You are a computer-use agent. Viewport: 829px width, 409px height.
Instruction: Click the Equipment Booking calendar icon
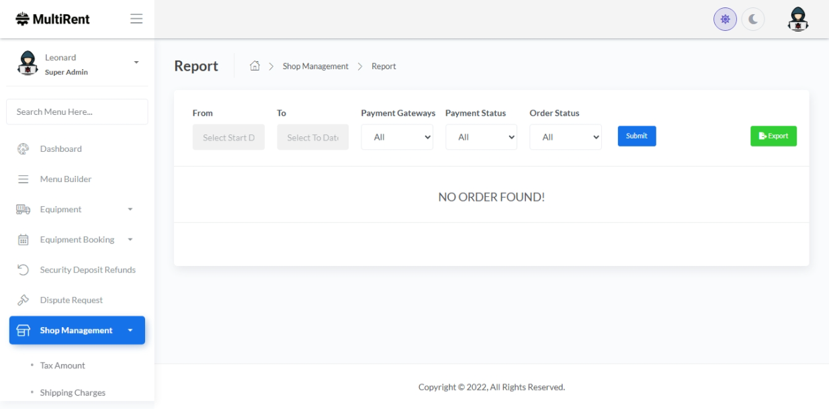(x=23, y=240)
